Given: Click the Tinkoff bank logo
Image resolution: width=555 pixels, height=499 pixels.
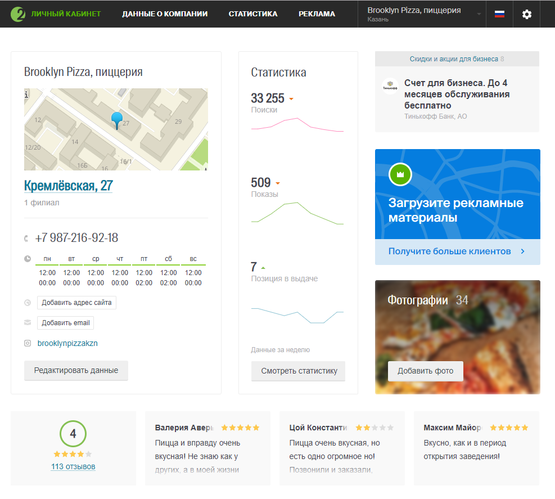Looking at the screenshot, I should tap(390, 86).
